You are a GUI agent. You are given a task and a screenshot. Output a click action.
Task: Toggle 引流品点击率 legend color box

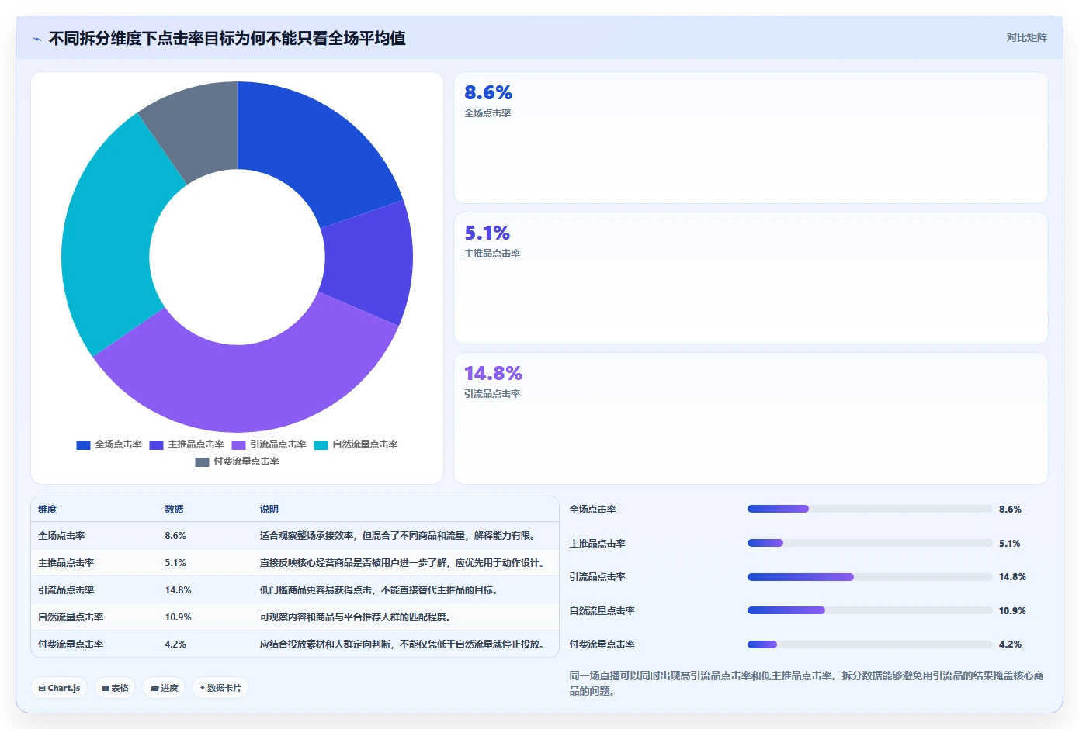[x=238, y=444]
